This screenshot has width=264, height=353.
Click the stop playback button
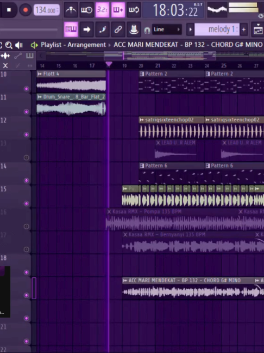(x=9, y=10)
